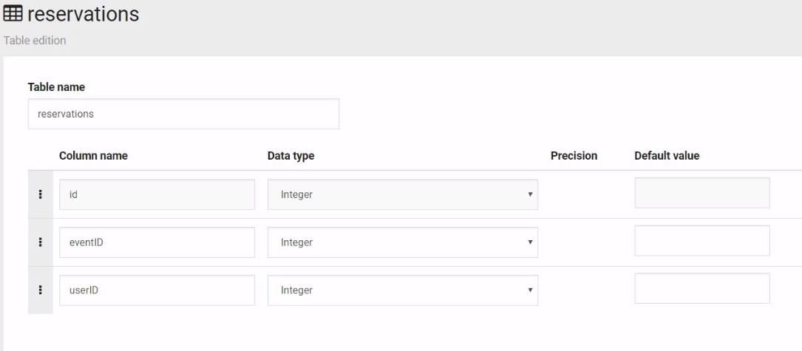Focus the Table name input field
This screenshot has height=351, width=802.
point(183,115)
